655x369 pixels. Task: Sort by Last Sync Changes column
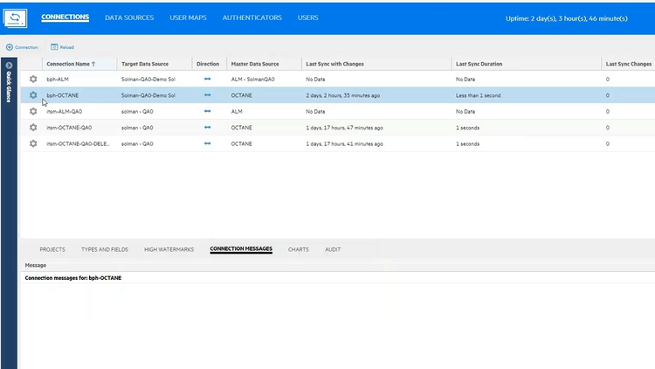click(628, 64)
